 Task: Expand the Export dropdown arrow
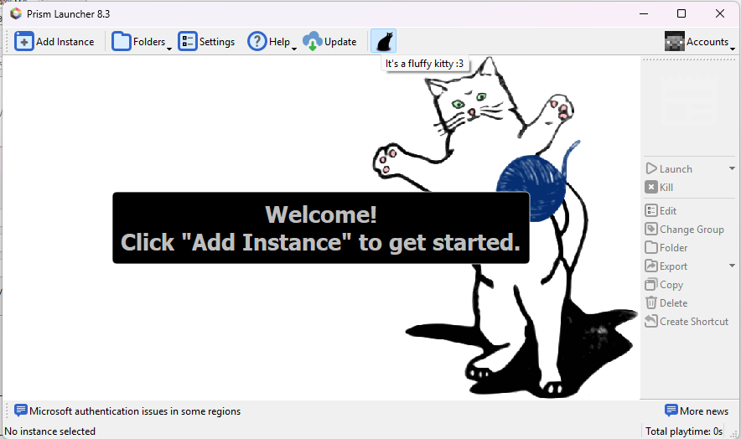point(732,266)
